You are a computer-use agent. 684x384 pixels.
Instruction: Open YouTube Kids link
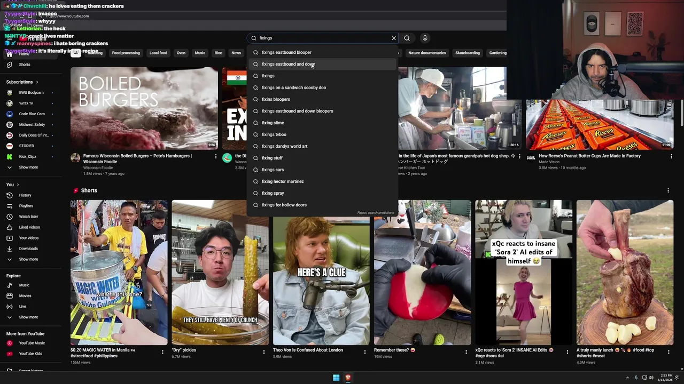(x=30, y=354)
